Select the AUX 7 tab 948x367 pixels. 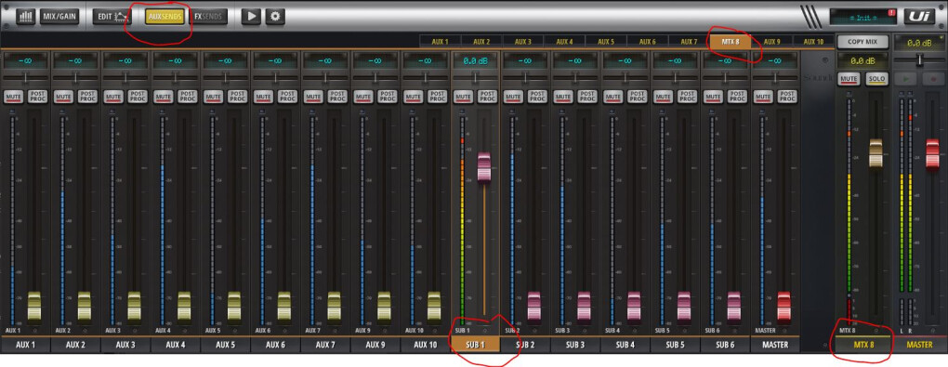[x=689, y=42]
